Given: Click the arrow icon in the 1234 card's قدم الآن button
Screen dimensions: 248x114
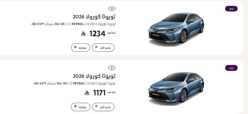Looking at the screenshot, I should pyautogui.click(x=96, y=47).
